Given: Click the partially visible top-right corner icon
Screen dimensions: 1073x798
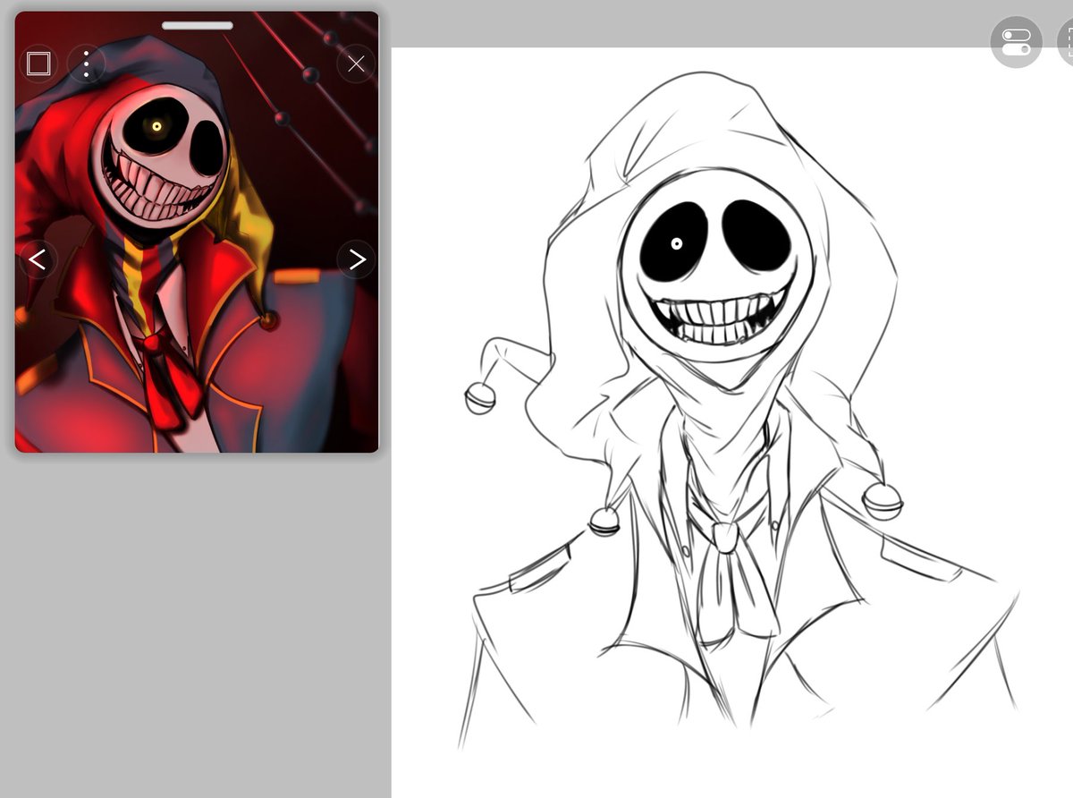Looking at the screenshot, I should pos(1065,41).
